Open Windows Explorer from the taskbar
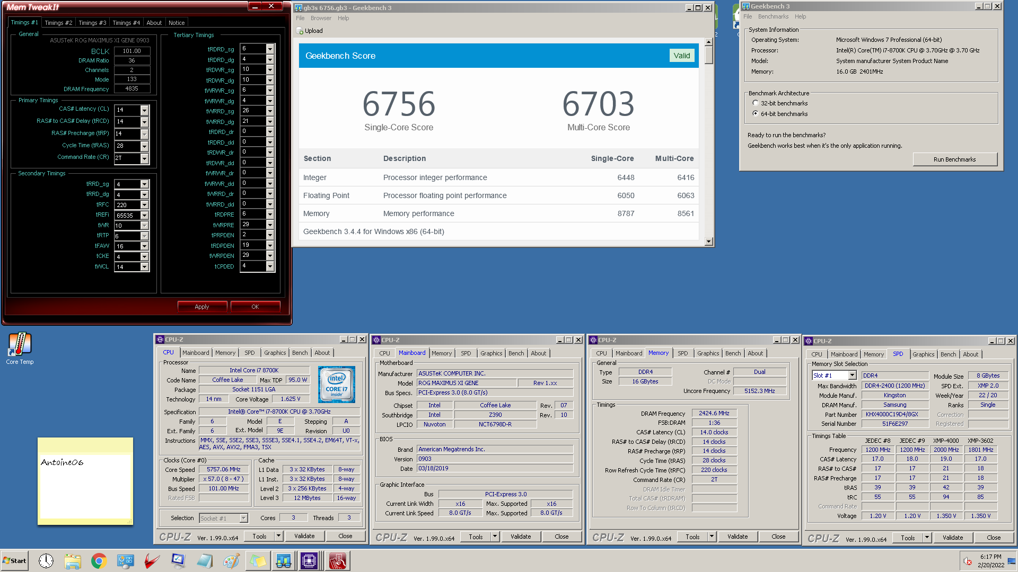This screenshot has width=1018, height=572. pos(73,560)
